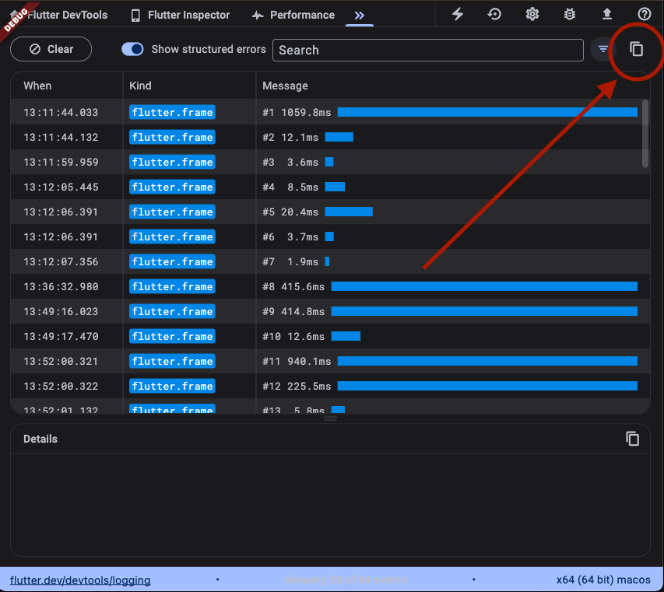Expand hidden tabs with the double-chevron
This screenshot has height=592, width=664.
[x=359, y=13]
